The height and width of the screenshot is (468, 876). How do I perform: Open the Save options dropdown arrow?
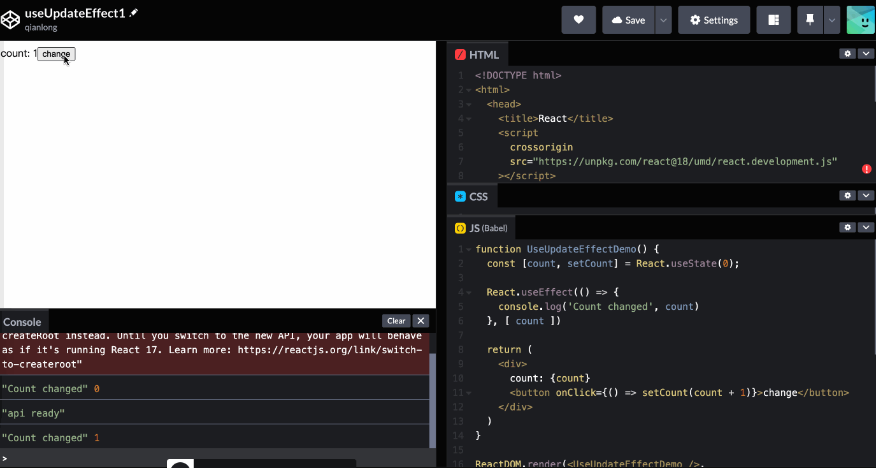[663, 20]
